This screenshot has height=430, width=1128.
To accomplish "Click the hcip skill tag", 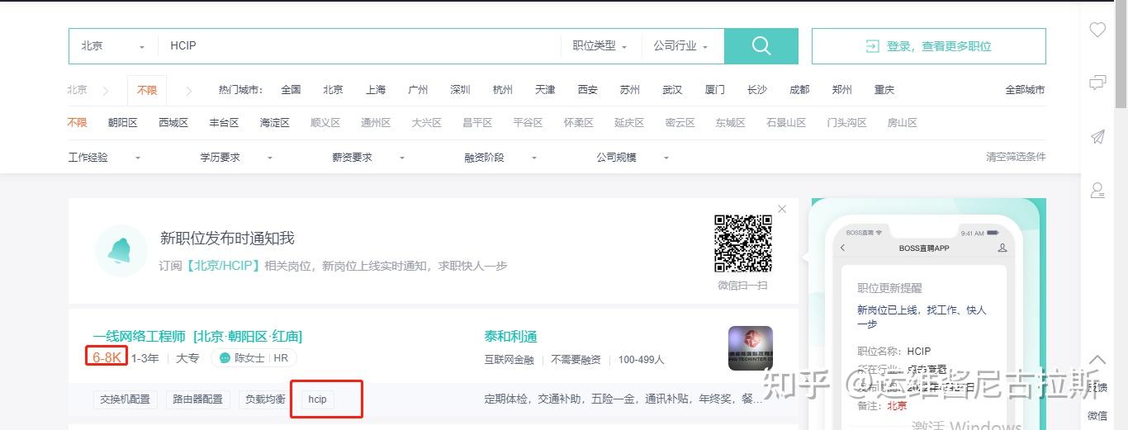I will (x=318, y=399).
